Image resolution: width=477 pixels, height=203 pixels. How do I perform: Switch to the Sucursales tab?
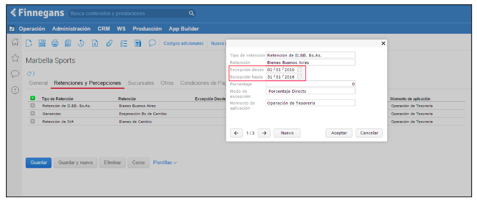click(141, 83)
